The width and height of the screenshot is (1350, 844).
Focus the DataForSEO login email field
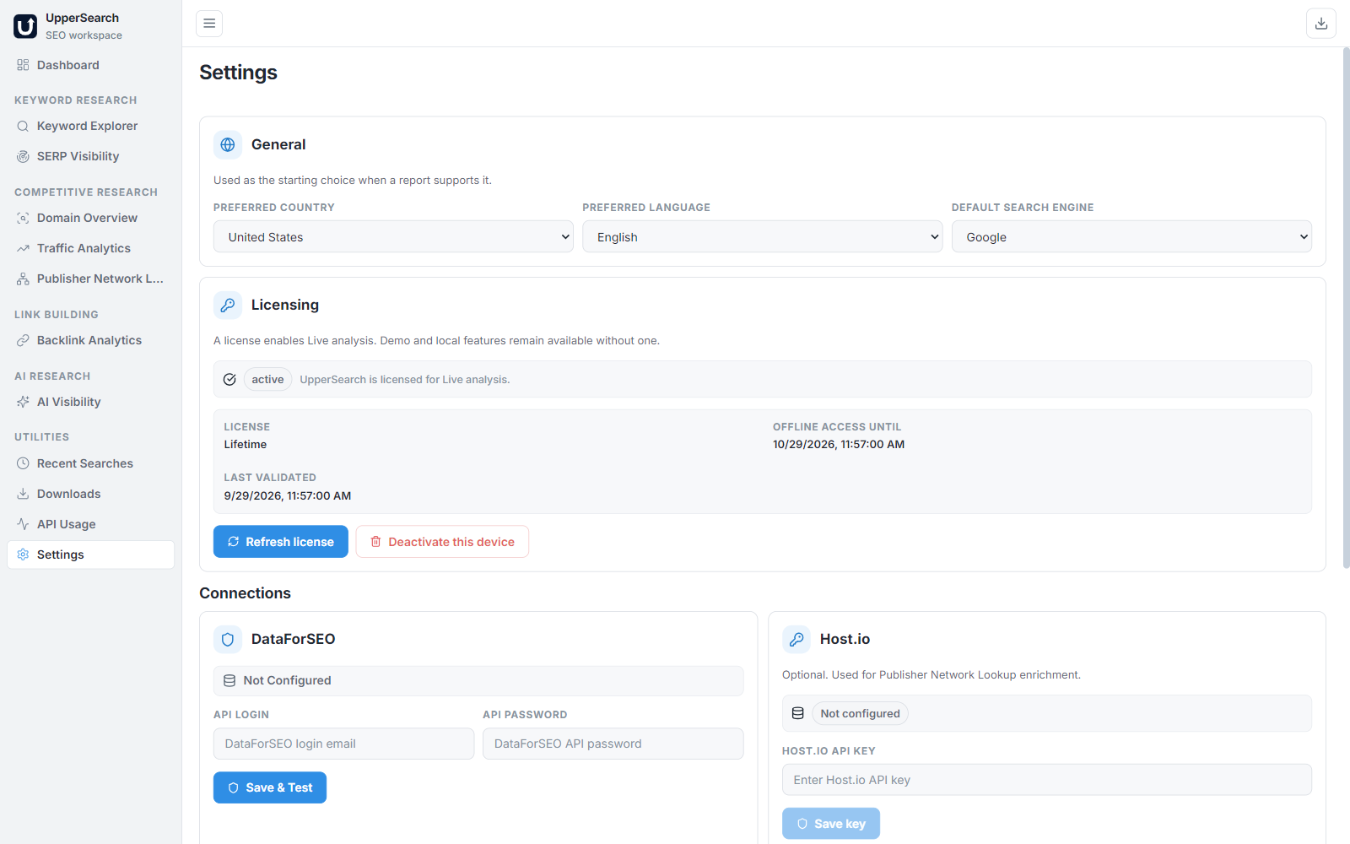(x=343, y=744)
